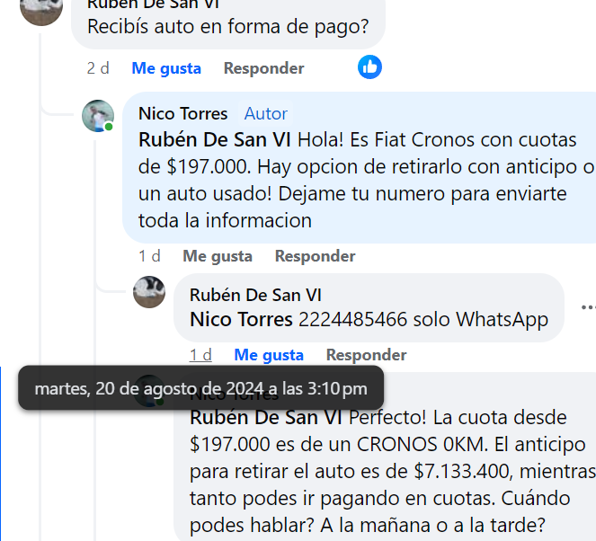Toggle Me gusta on the WhatsApp number reply

click(x=269, y=355)
